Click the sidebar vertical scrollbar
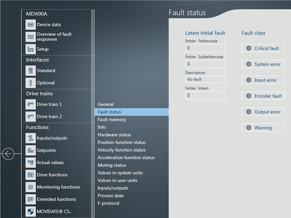 tap(92, 114)
